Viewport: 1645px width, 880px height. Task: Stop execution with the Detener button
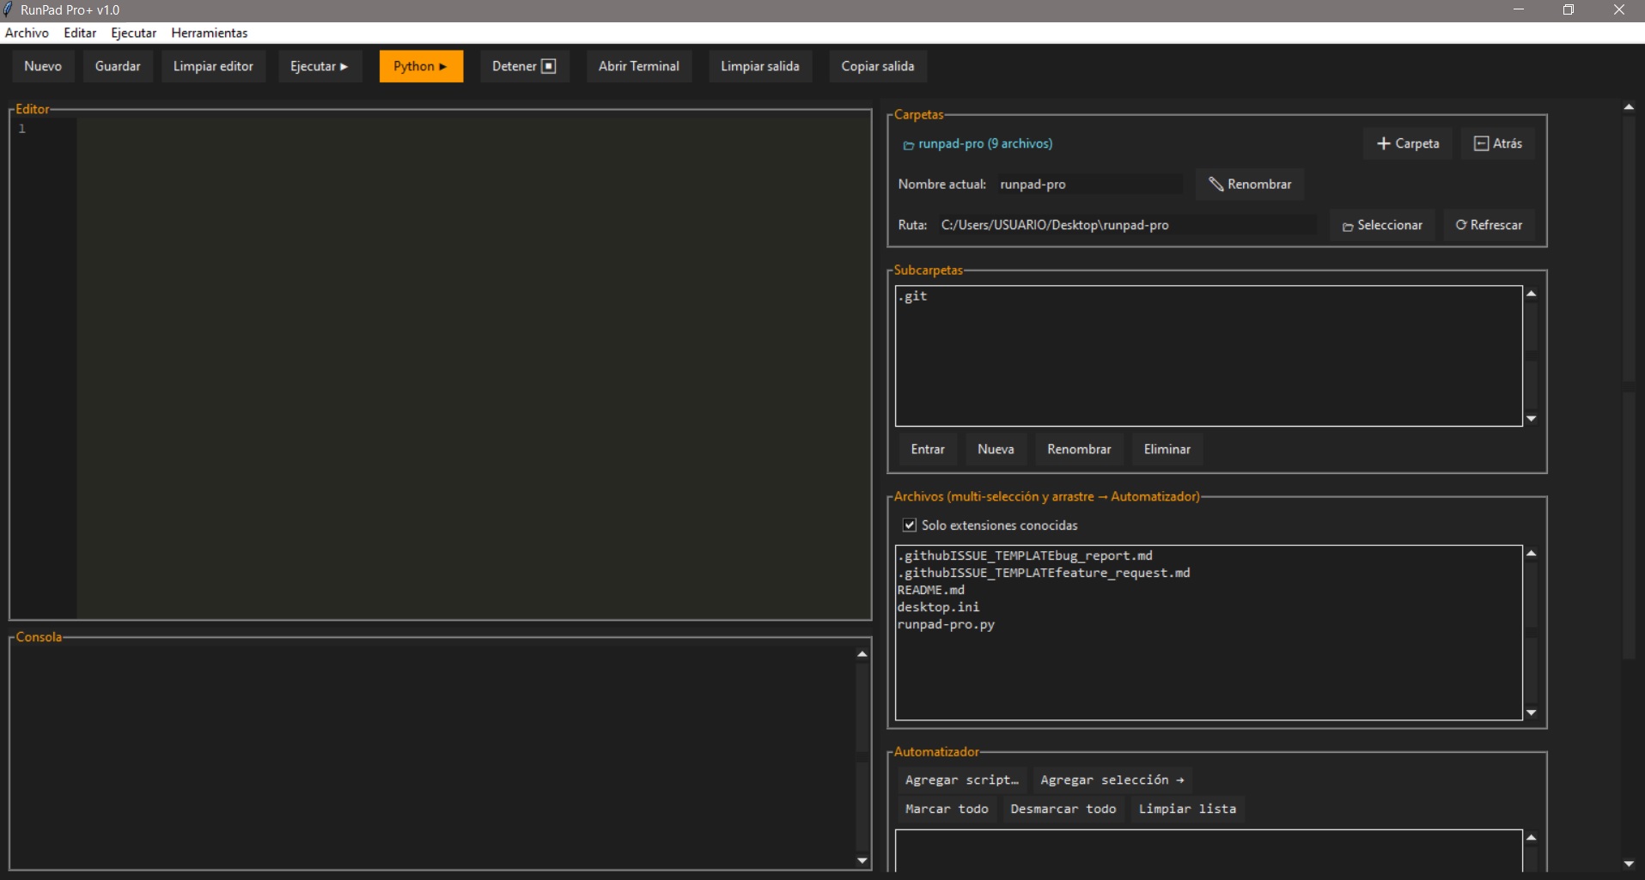pos(524,66)
